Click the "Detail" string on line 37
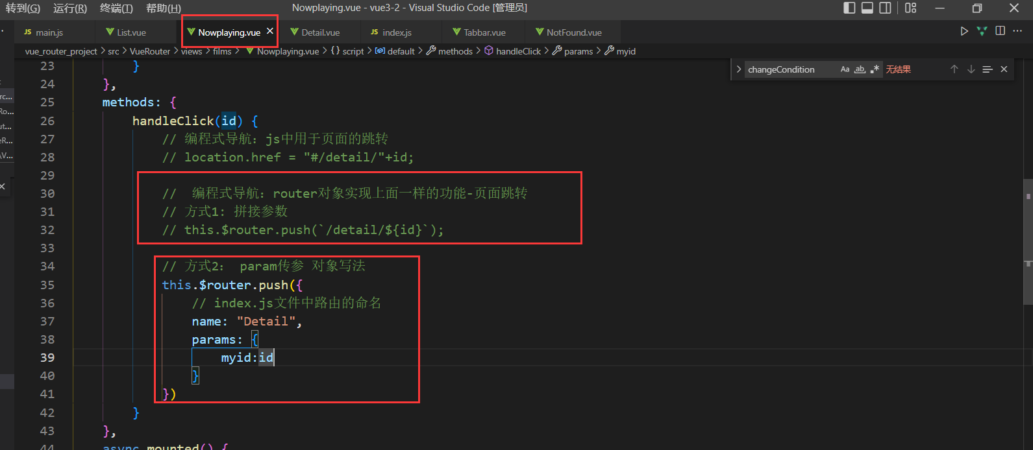 [266, 321]
